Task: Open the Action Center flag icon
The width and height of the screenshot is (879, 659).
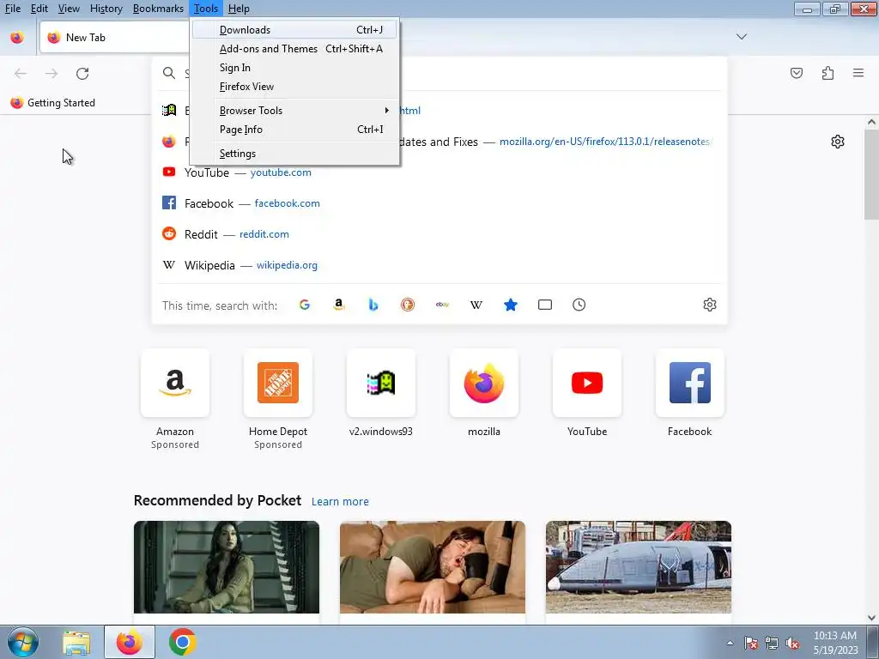Action: click(x=750, y=644)
